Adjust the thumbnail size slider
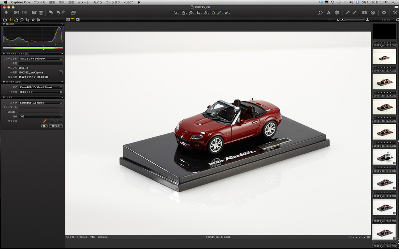 click(343, 19)
